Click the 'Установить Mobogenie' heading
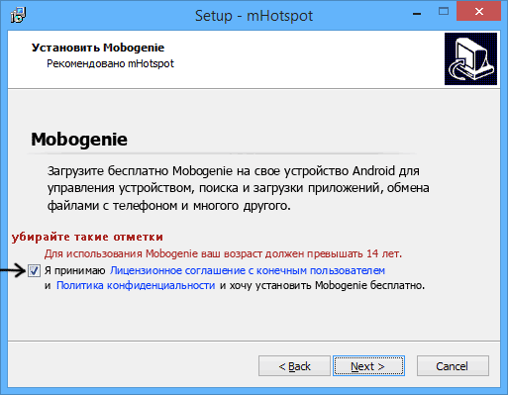Image resolution: width=508 pixels, height=395 pixels. (x=98, y=48)
